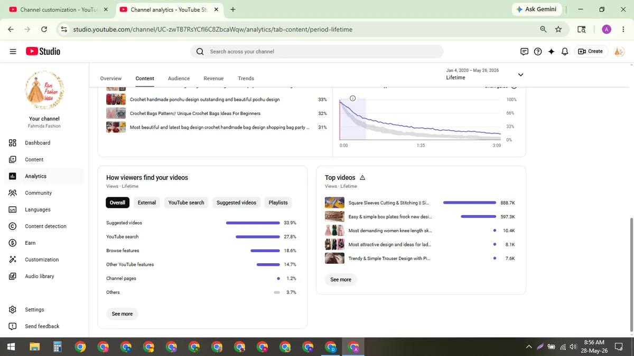The height and width of the screenshot is (356, 634).
Task: Switch to the Audience analytics tab
Action: [x=179, y=79]
